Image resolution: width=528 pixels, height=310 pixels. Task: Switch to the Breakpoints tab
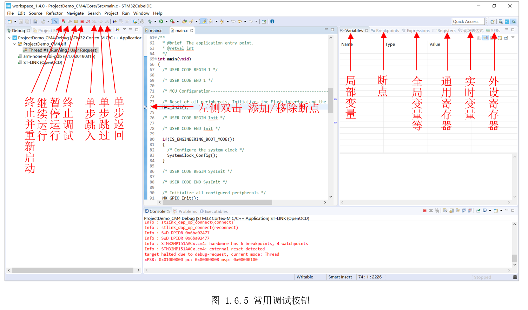click(387, 31)
